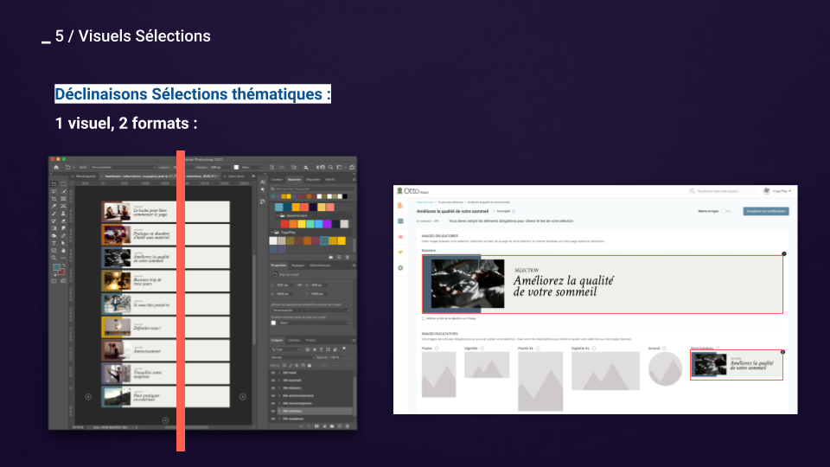Toggle visibility of the first listed layer group
This screenshot has height=467, width=830.
coord(273,373)
